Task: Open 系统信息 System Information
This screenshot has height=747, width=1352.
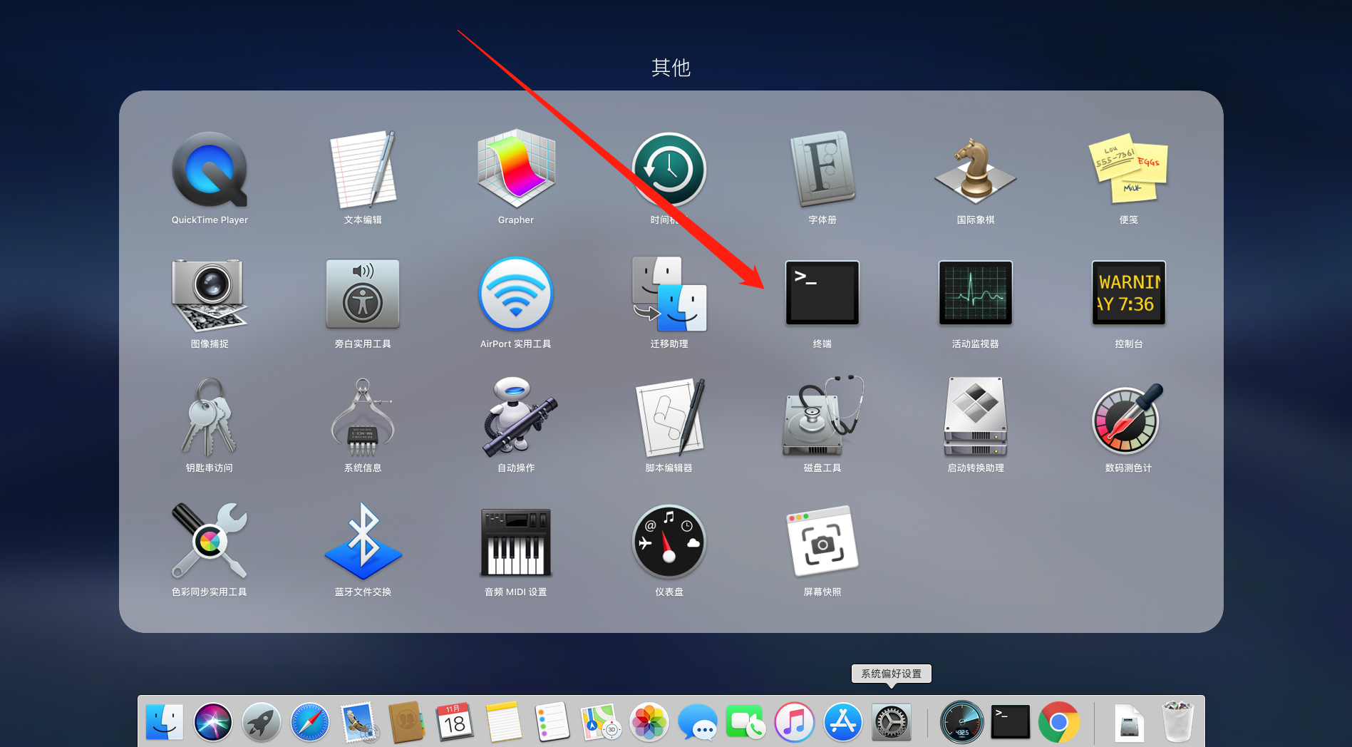Action: [x=363, y=418]
